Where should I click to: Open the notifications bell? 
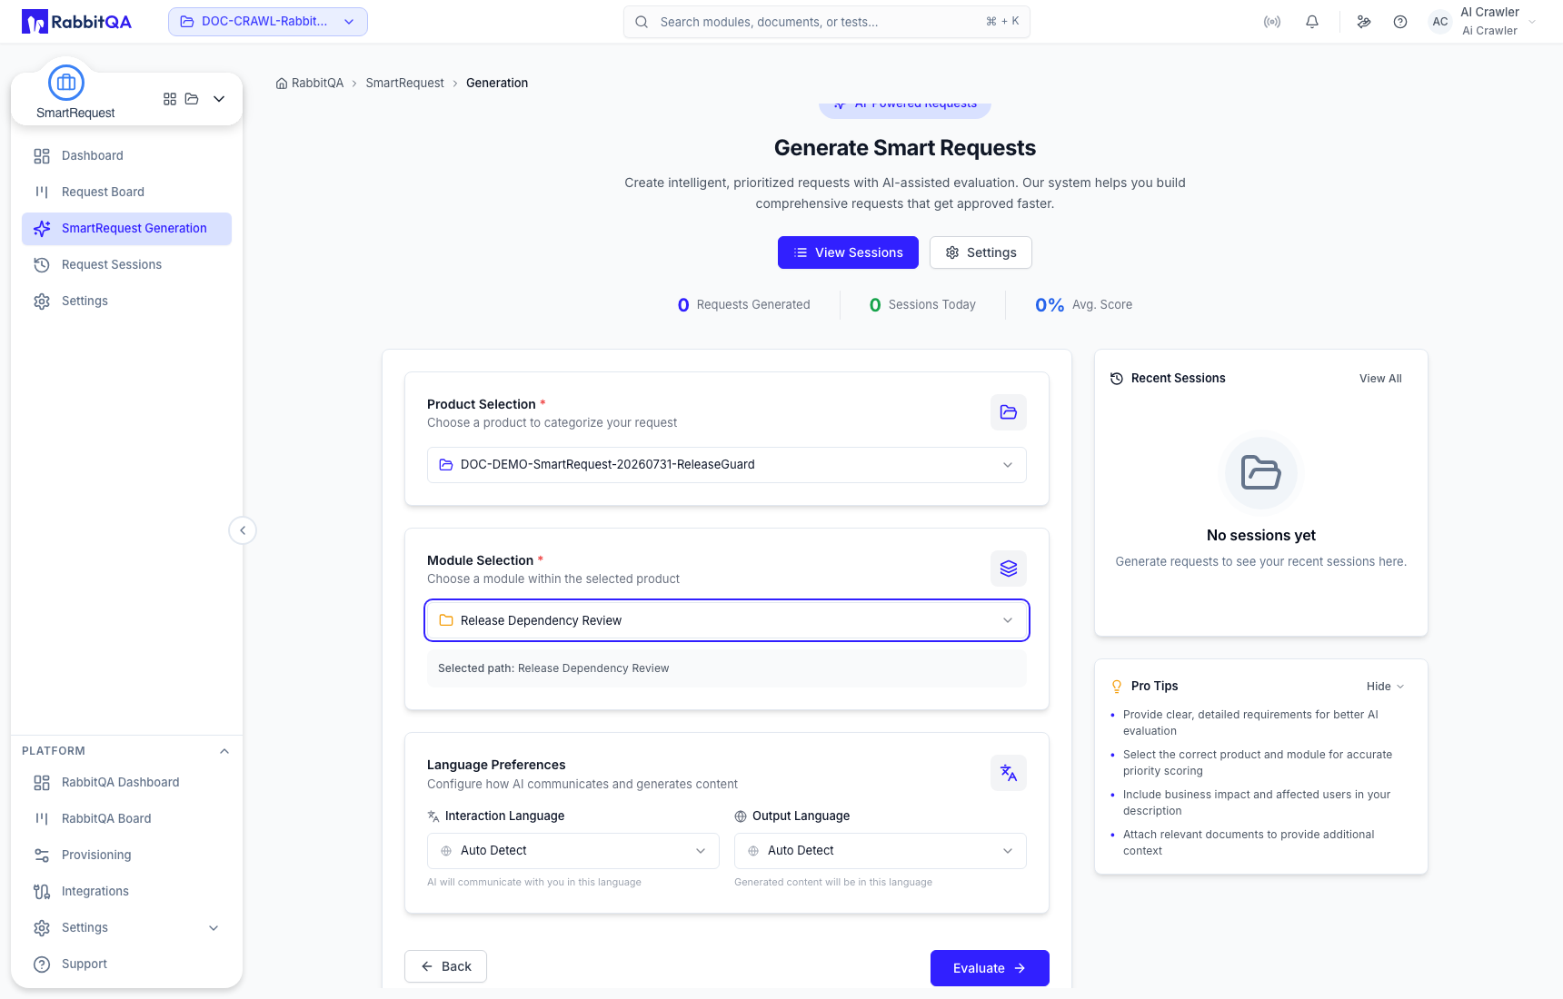[x=1312, y=22]
